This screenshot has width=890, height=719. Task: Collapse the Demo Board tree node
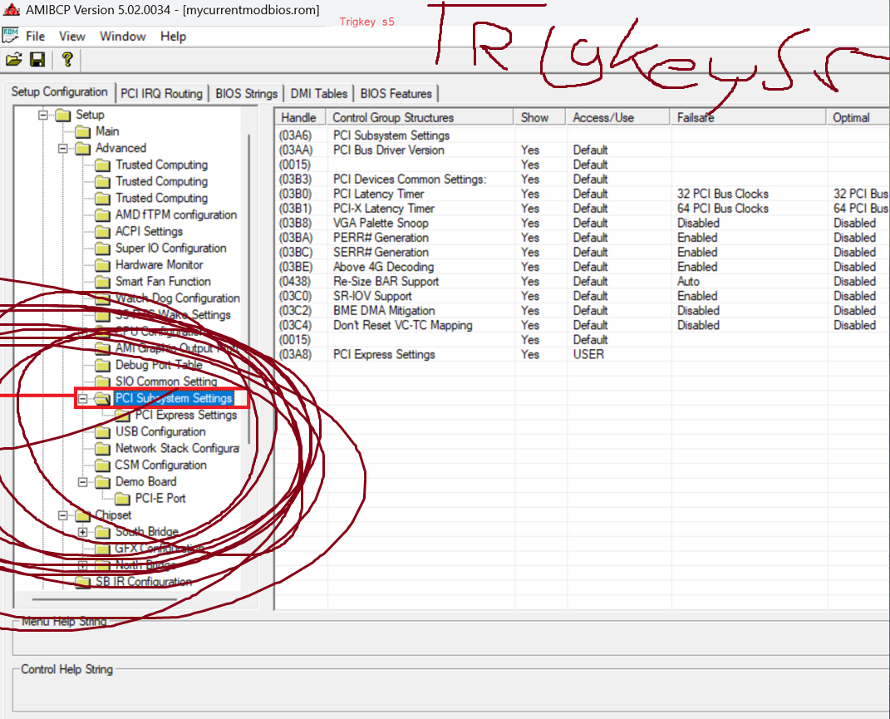point(83,482)
